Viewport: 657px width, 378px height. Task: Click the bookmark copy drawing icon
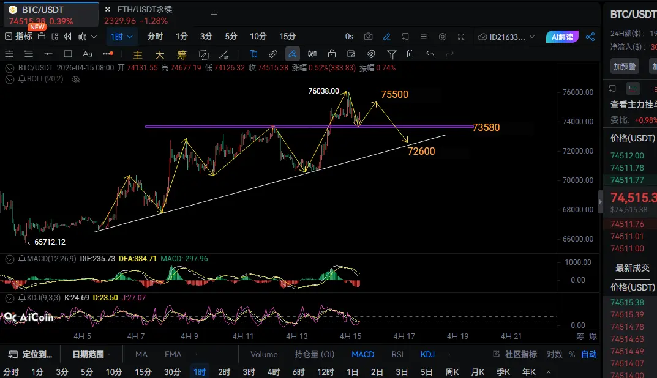tap(253, 54)
